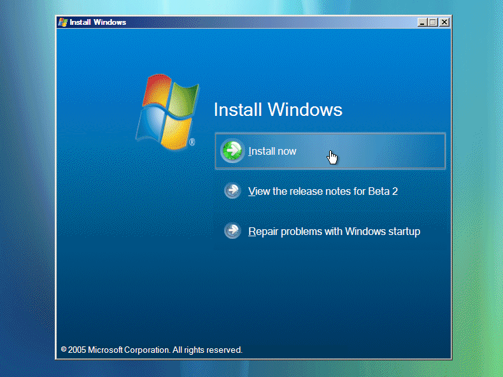
Task: Minimize the Install Windows dialog
Action: point(423,22)
